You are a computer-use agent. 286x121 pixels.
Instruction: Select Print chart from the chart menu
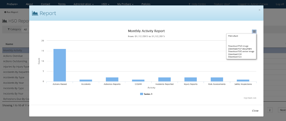233,36
